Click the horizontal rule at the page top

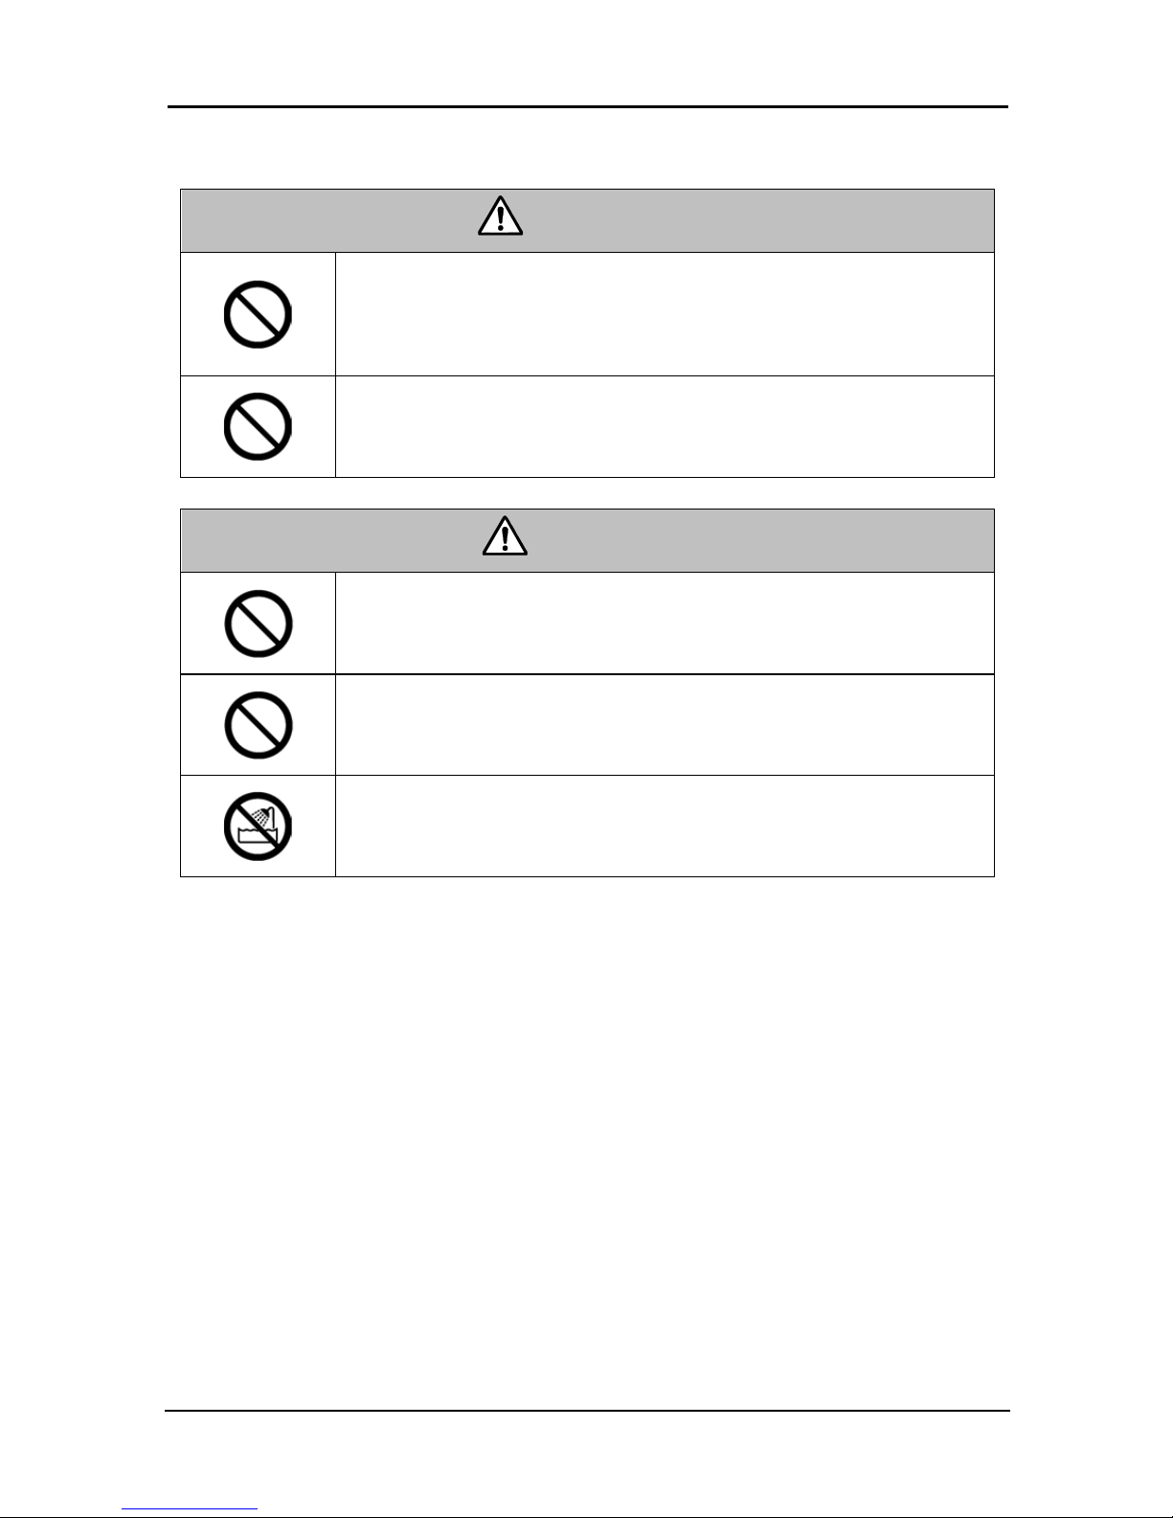coord(588,106)
